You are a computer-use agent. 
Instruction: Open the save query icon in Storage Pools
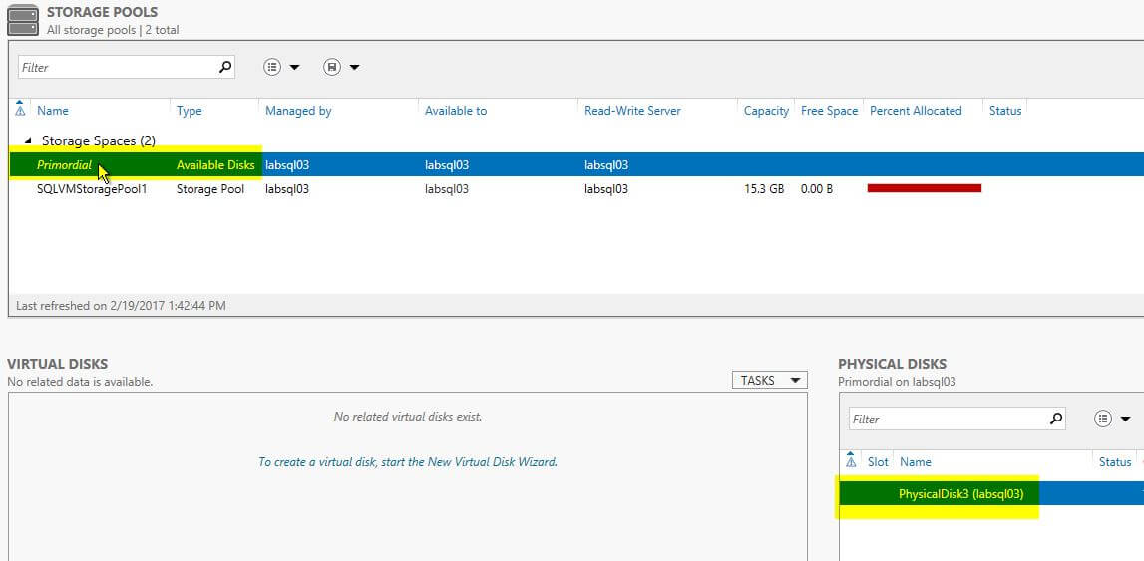pyautogui.click(x=332, y=68)
